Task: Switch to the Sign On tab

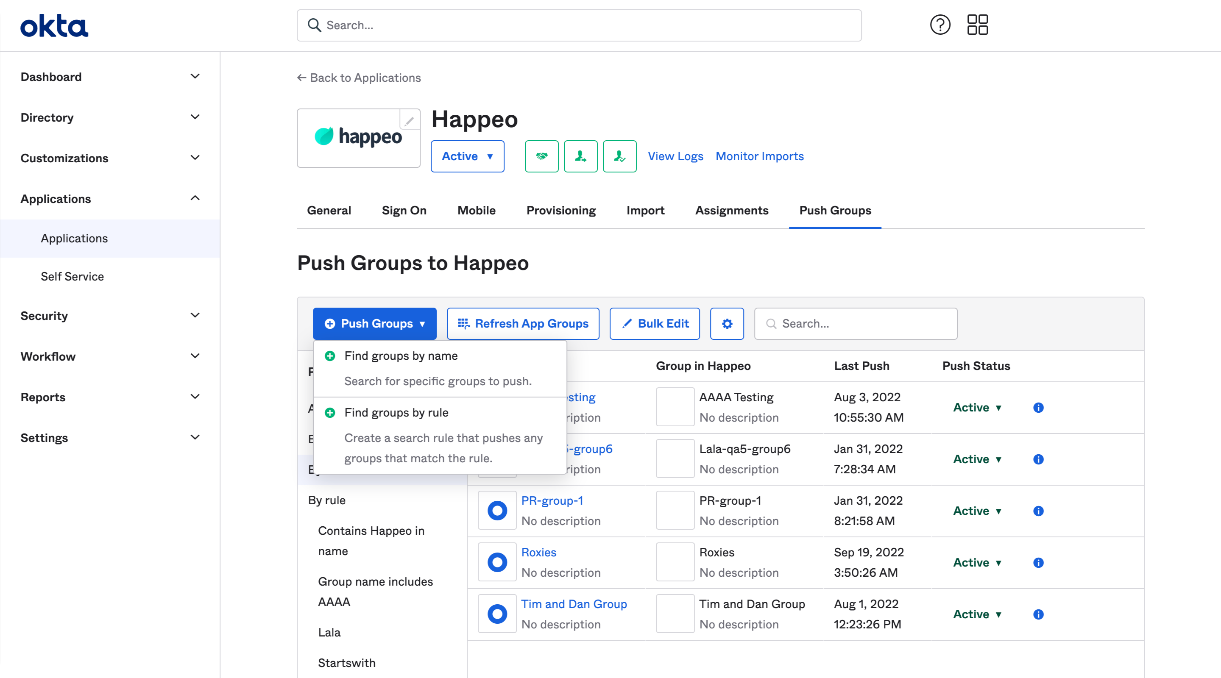Action: [x=404, y=210]
